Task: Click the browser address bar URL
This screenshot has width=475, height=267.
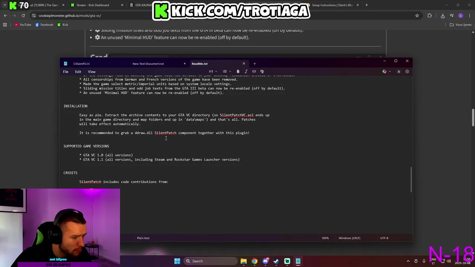Action: tap(70, 16)
